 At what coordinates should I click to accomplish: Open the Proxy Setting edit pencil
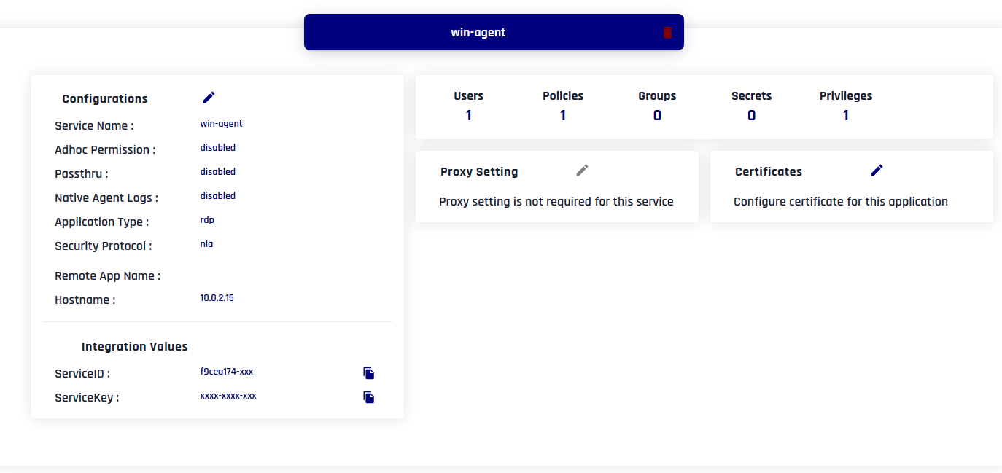[x=582, y=170]
